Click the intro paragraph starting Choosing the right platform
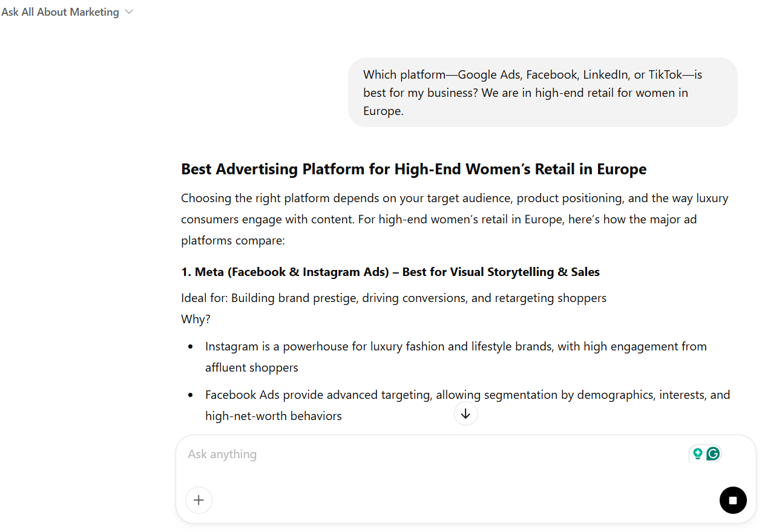The width and height of the screenshot is (762, 532). 454,219
